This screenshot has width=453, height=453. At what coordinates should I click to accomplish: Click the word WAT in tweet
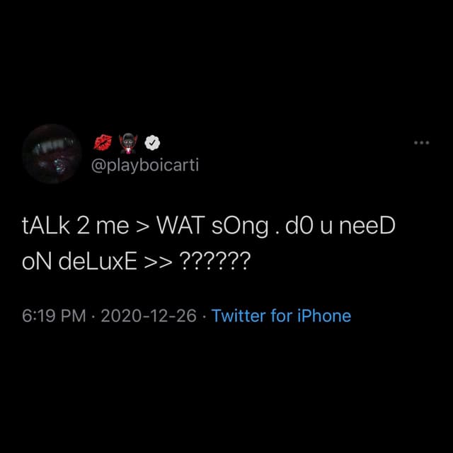coord(180,226)
